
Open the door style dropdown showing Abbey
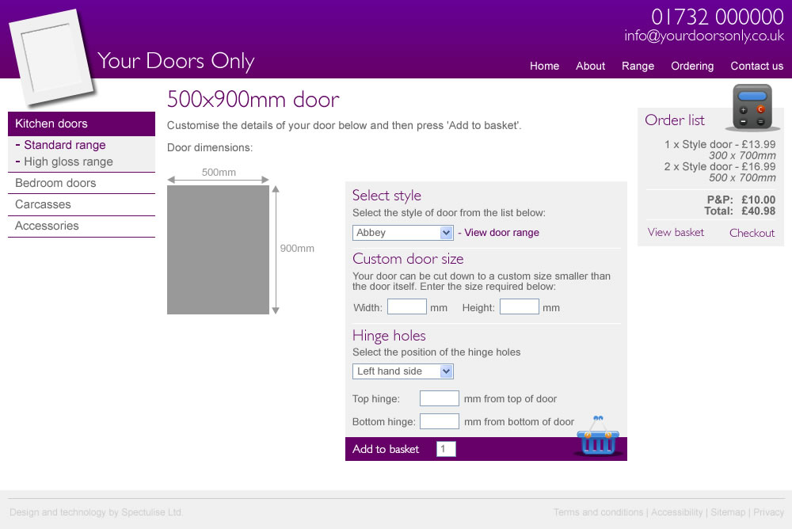tap(402, 233)
